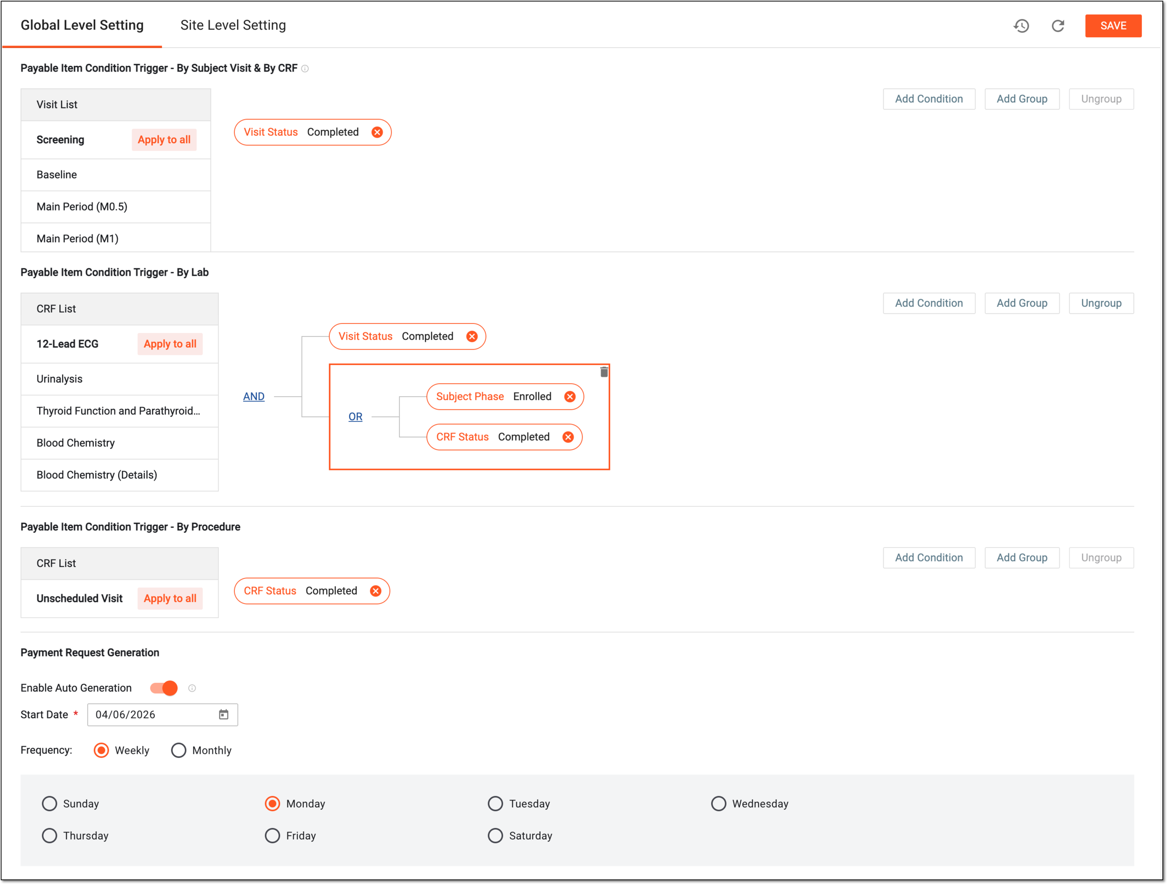The height and width of the screenshot is (884, 1167).
Task: Click the Start Date input field
Action: (x=162, y=715)
